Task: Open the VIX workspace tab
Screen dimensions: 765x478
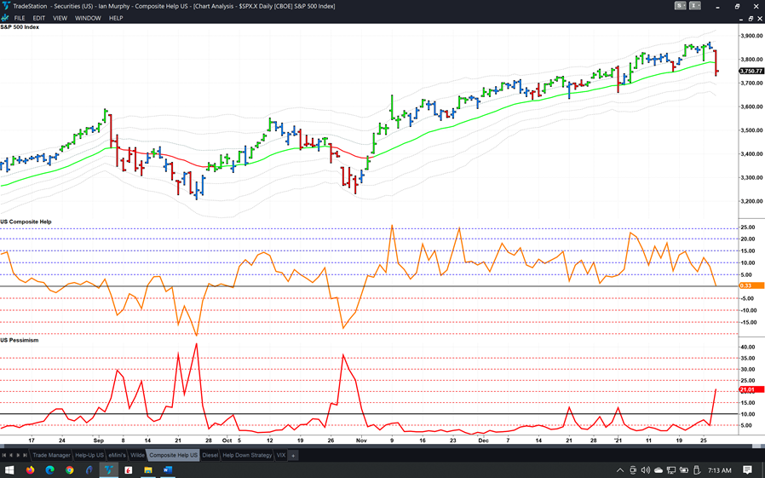Action: [x=281, y=455]
